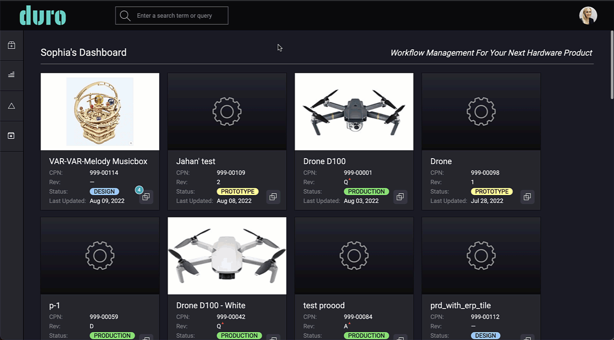Click the search magnifier icon

(125, 15)
